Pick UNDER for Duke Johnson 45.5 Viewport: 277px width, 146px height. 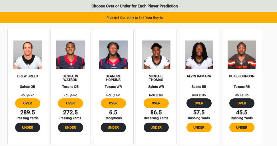242,127
